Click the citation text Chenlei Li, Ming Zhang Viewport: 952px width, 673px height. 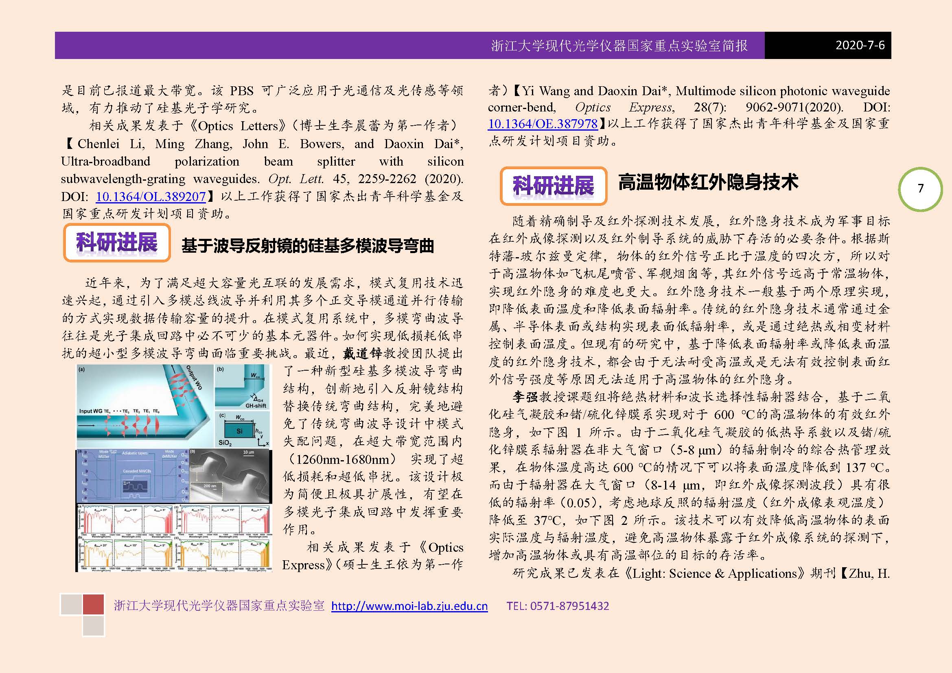point(155,144)
